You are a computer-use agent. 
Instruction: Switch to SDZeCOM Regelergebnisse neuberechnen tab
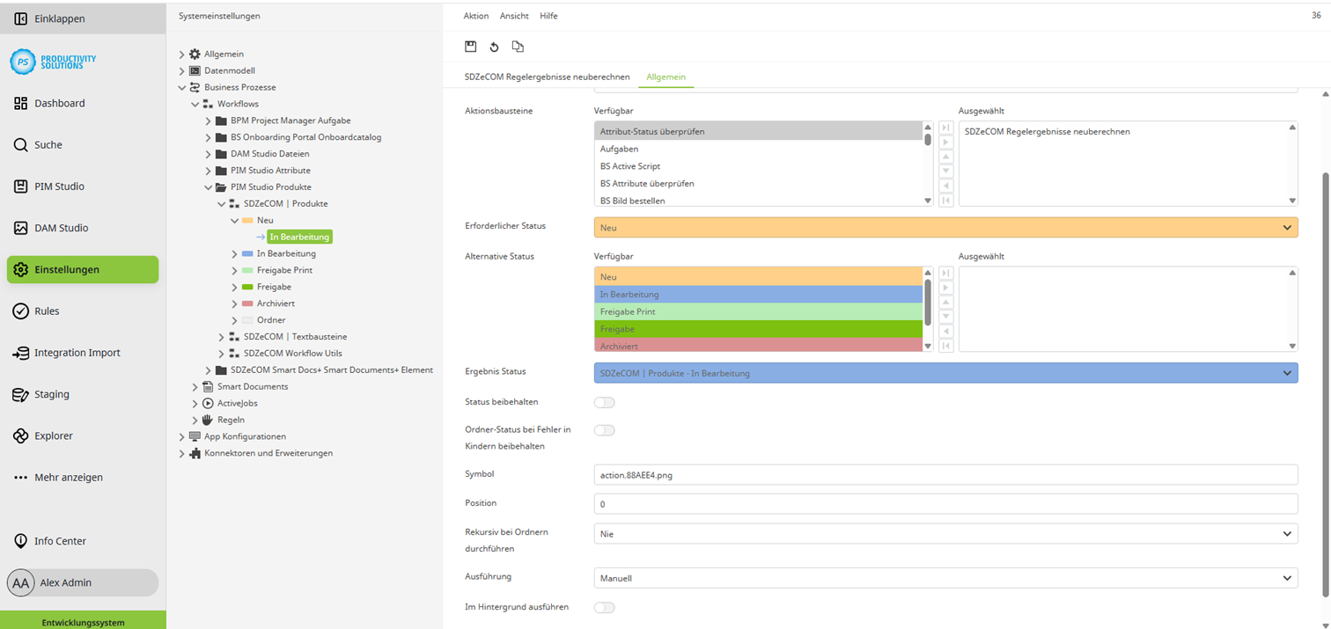547,77
